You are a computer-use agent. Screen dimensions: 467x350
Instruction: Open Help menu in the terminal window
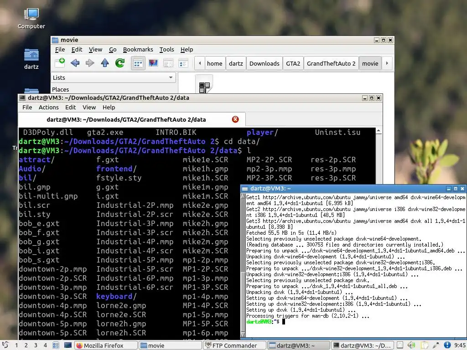pos(109,107)
